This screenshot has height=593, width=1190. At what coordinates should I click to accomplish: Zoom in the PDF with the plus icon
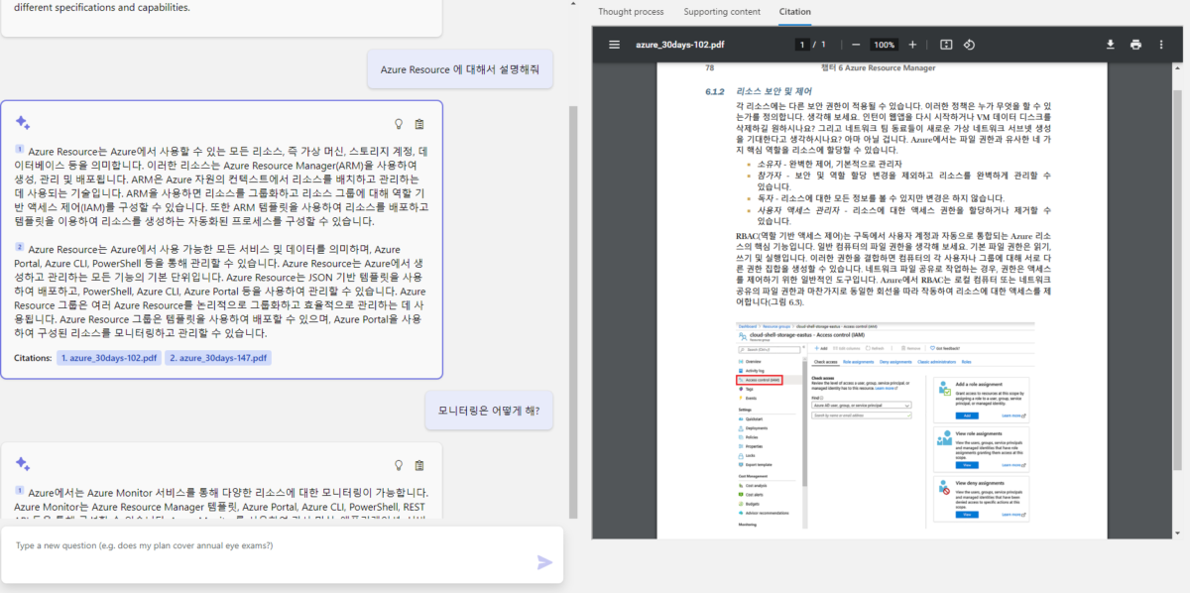click(x=912, y=45)
